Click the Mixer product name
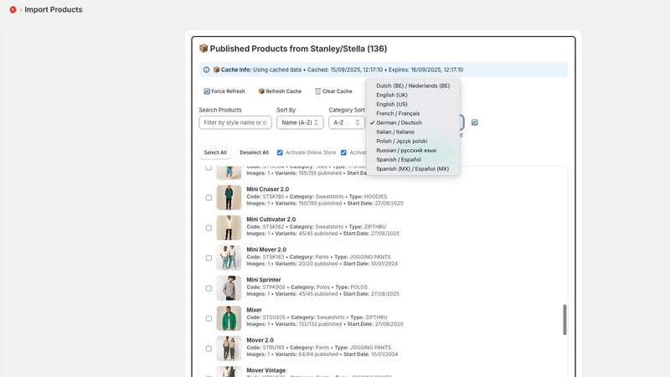Image resolution: width=670 pixels, height=377 pixels. coord(254,310)
